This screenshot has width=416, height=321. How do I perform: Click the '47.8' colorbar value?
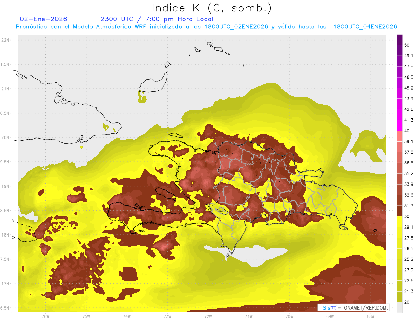[409, 66]
